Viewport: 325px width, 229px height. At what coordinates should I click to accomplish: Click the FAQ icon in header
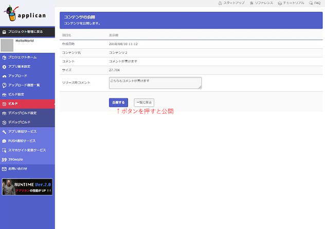point(311,3)
